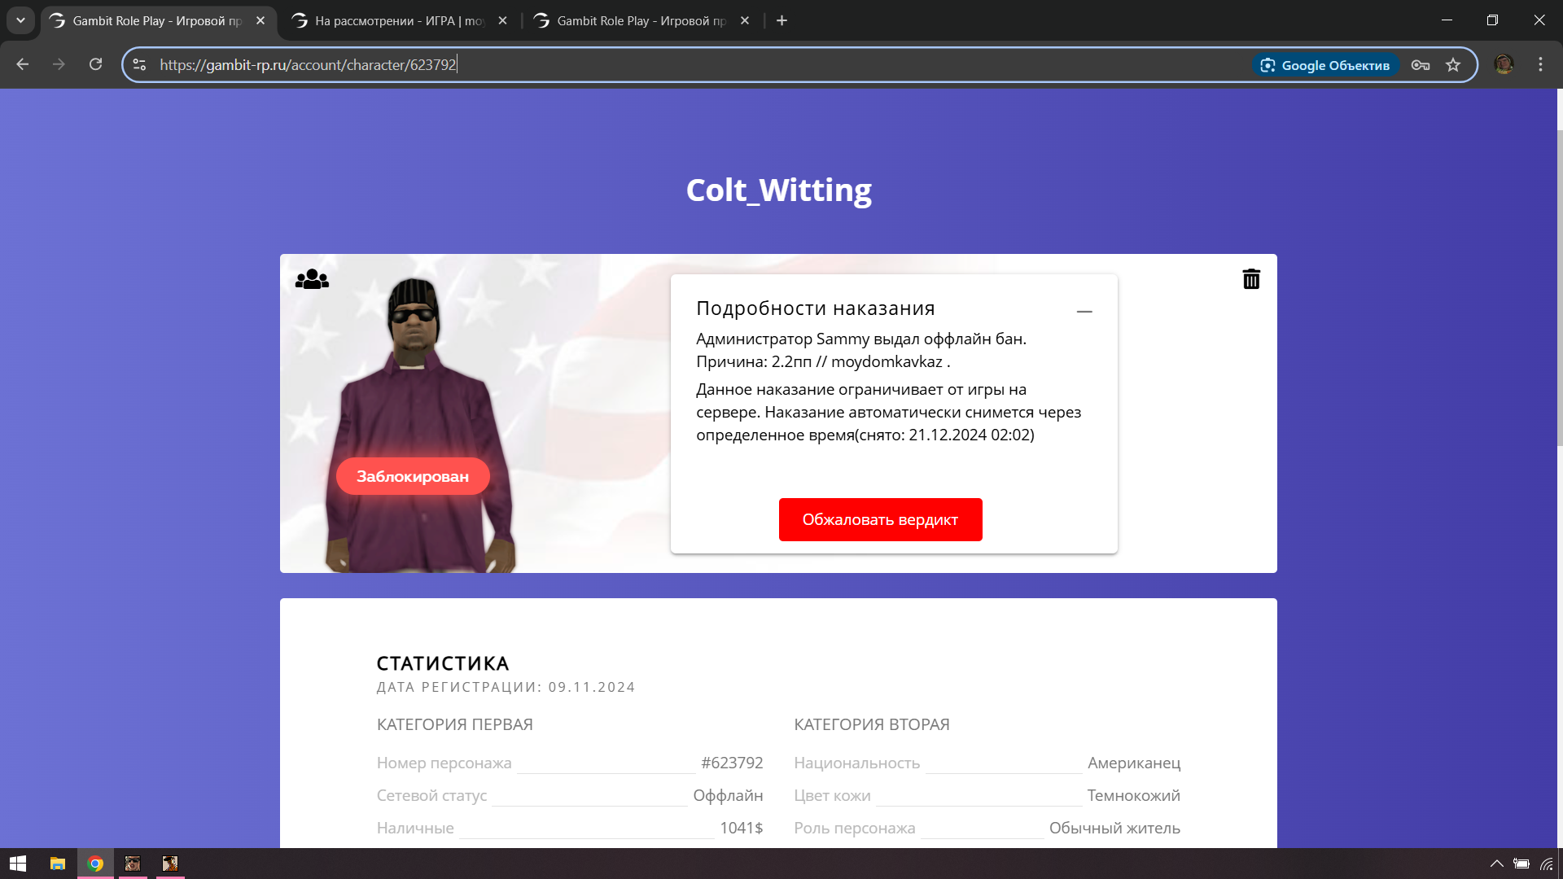Click the password key icon
The width and height of the screenshot is (1563, 879).
point(1421,65)
